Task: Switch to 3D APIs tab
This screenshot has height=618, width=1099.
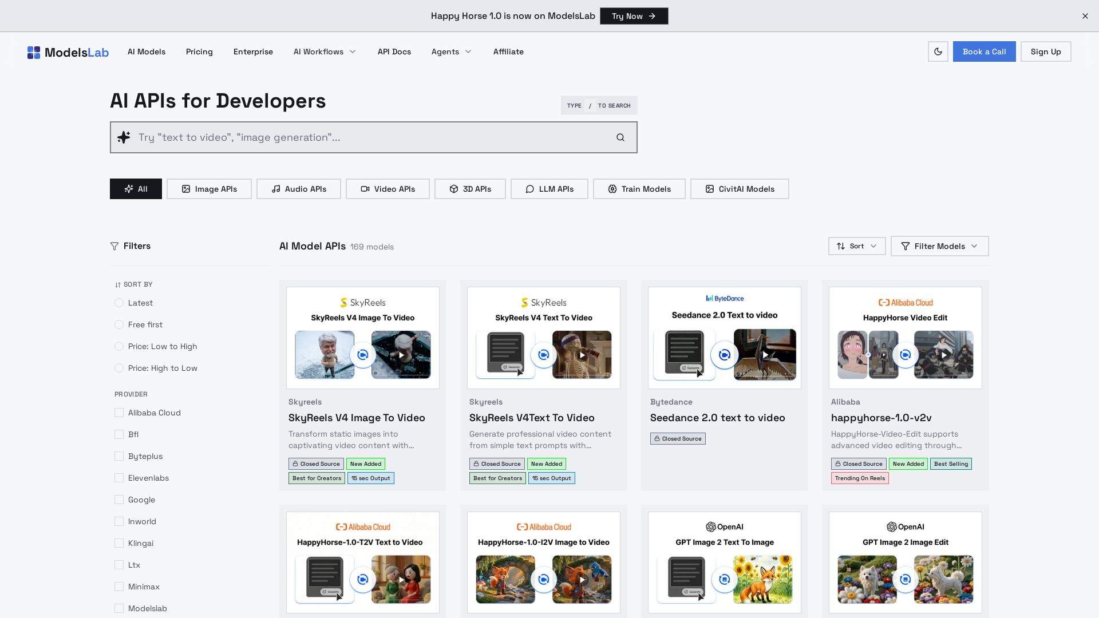Action: (x=470, y=189)
